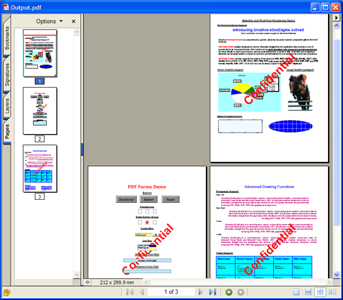
Task: Select Single Page layout icon
Action: 296,292
